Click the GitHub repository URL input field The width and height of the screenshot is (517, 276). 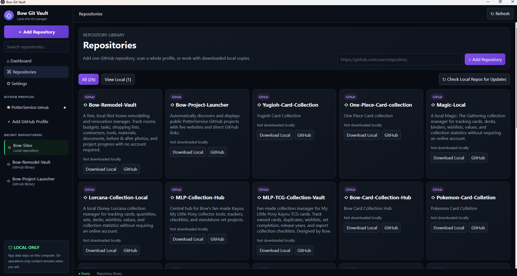pos(400,59)
